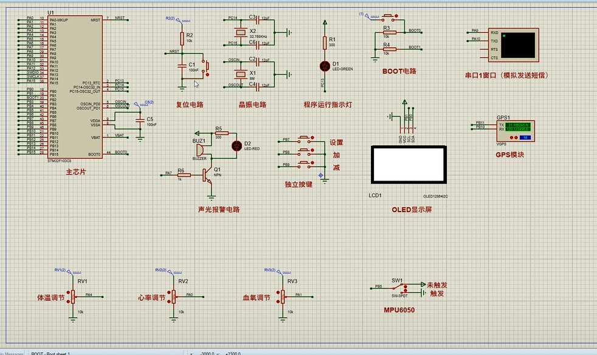
Task: Select the red LED D2
Action: coord(236,146)
